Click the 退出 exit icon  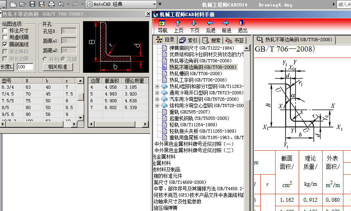(242, 26)
